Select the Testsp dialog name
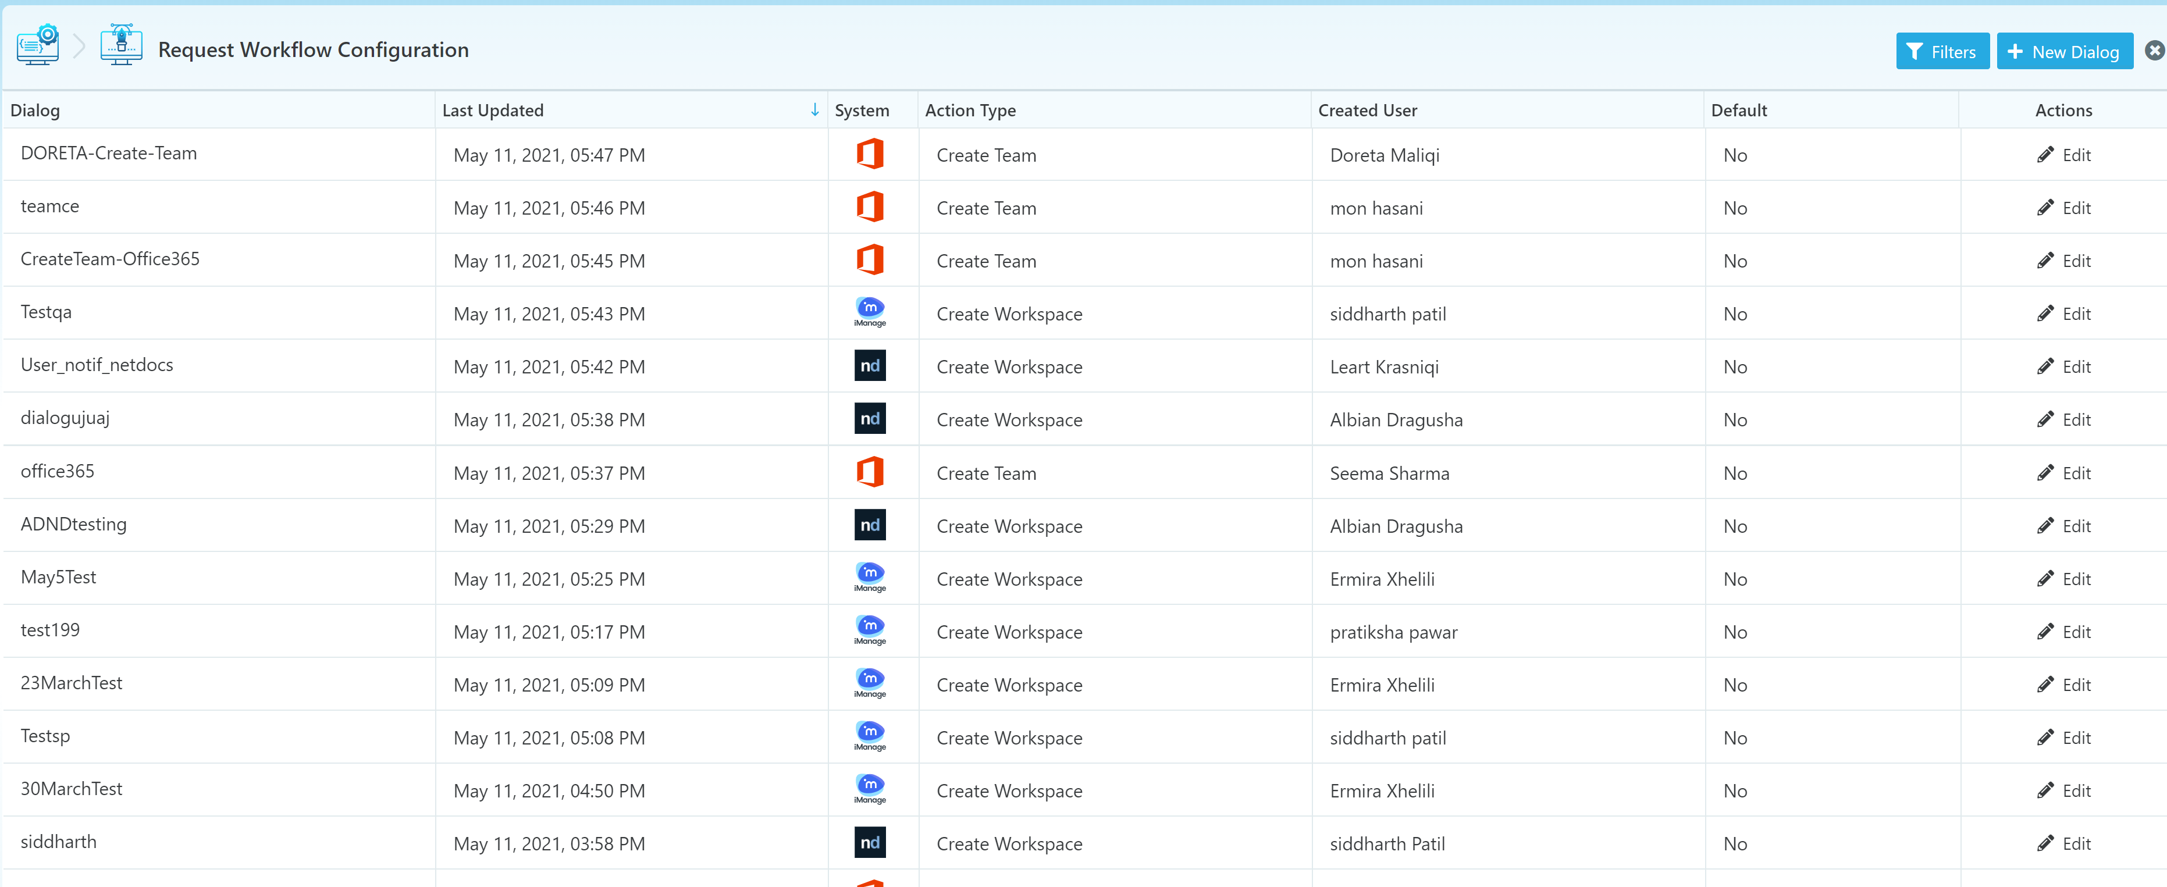Screen dimensions: 2167x887 pos(45,736)
